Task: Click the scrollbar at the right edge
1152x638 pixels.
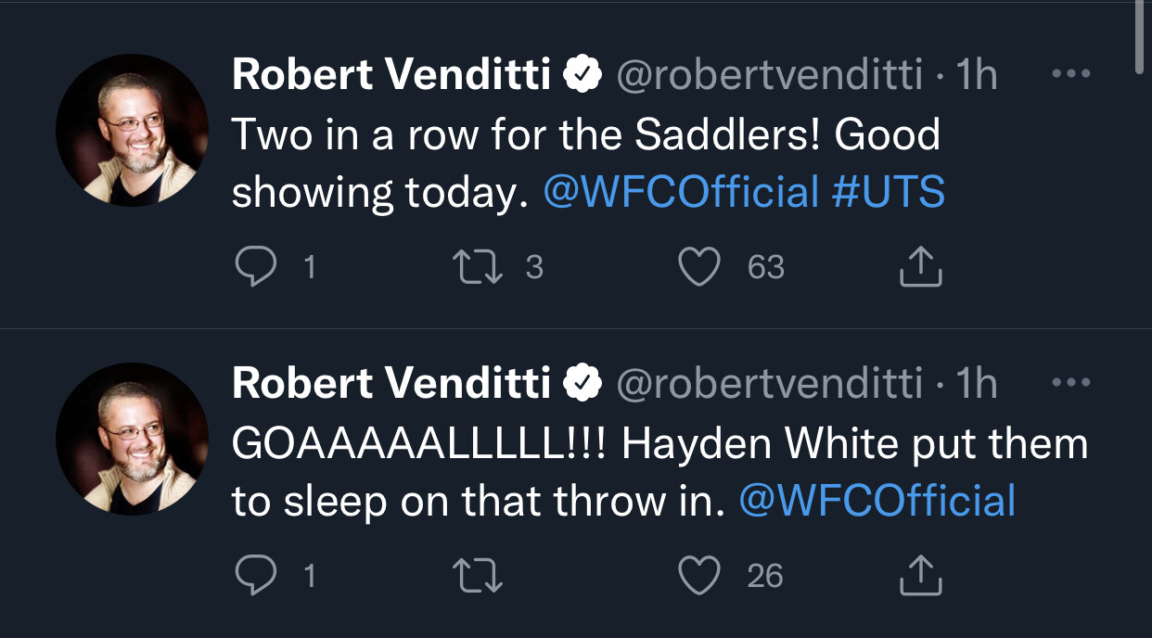Action: [x=1140, y=37]
